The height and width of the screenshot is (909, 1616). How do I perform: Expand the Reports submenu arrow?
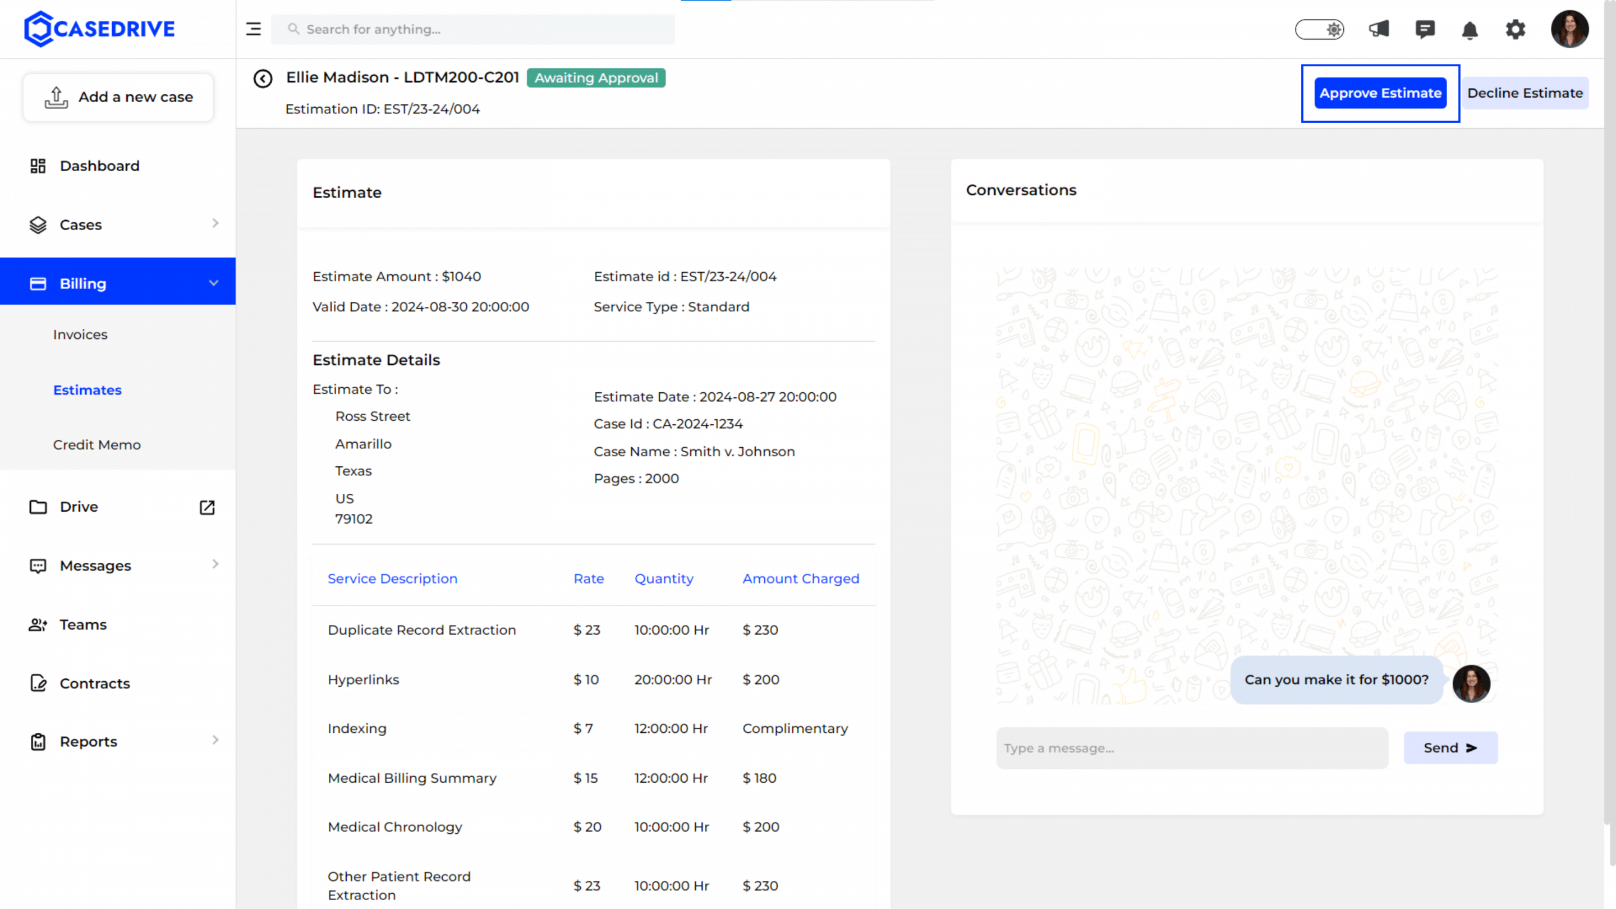click(215, 740)
